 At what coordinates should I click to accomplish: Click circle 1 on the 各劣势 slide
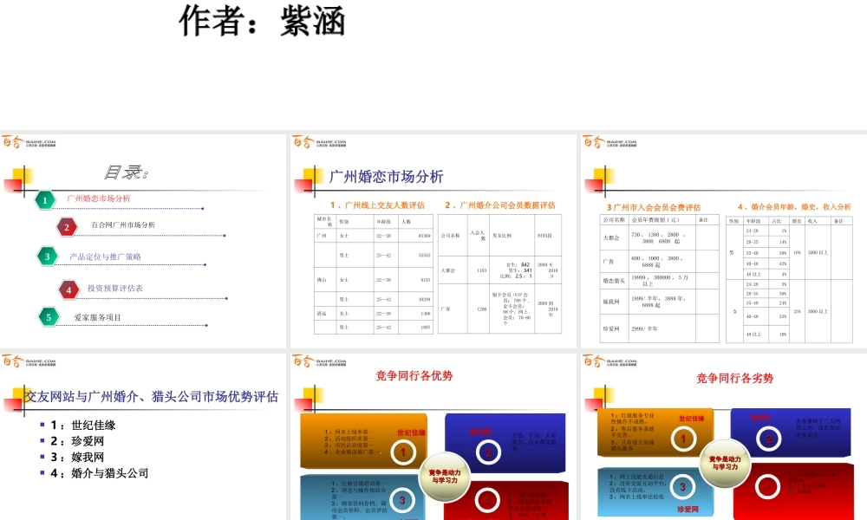683,439
